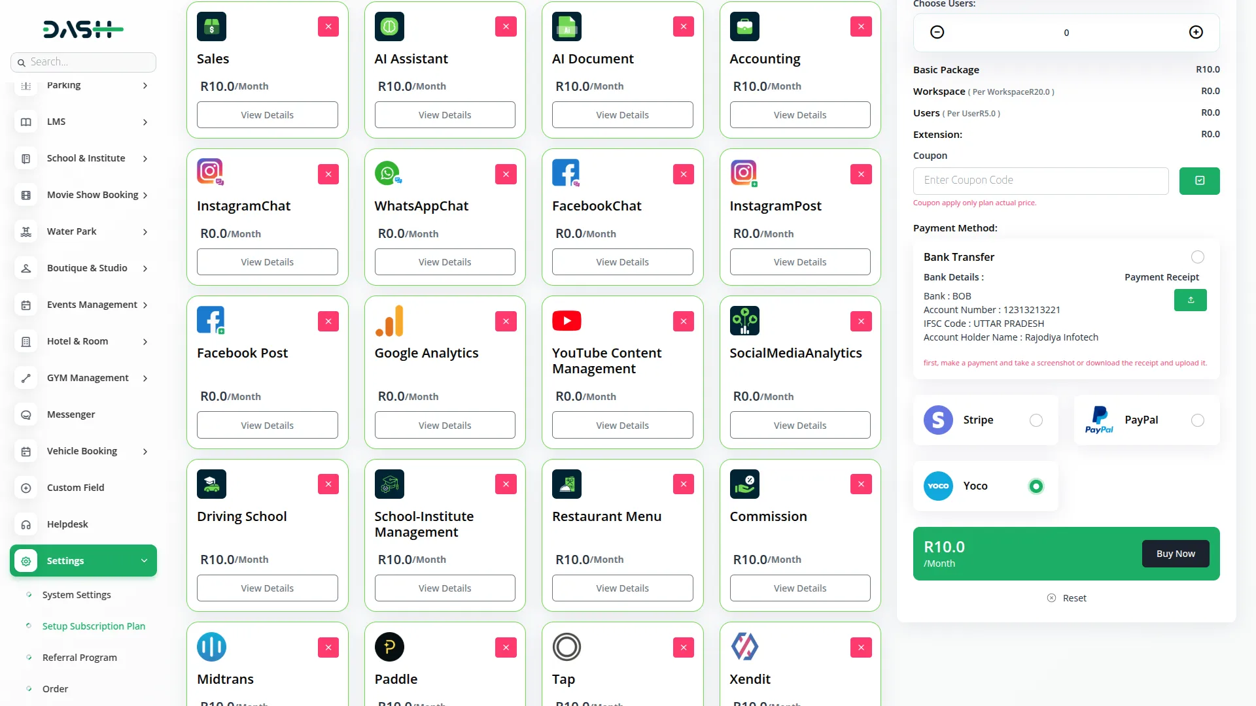This screenshot has height=706, width=1256.
Task: Collapse the Settings menu section
Action: [x=144, y=561]
